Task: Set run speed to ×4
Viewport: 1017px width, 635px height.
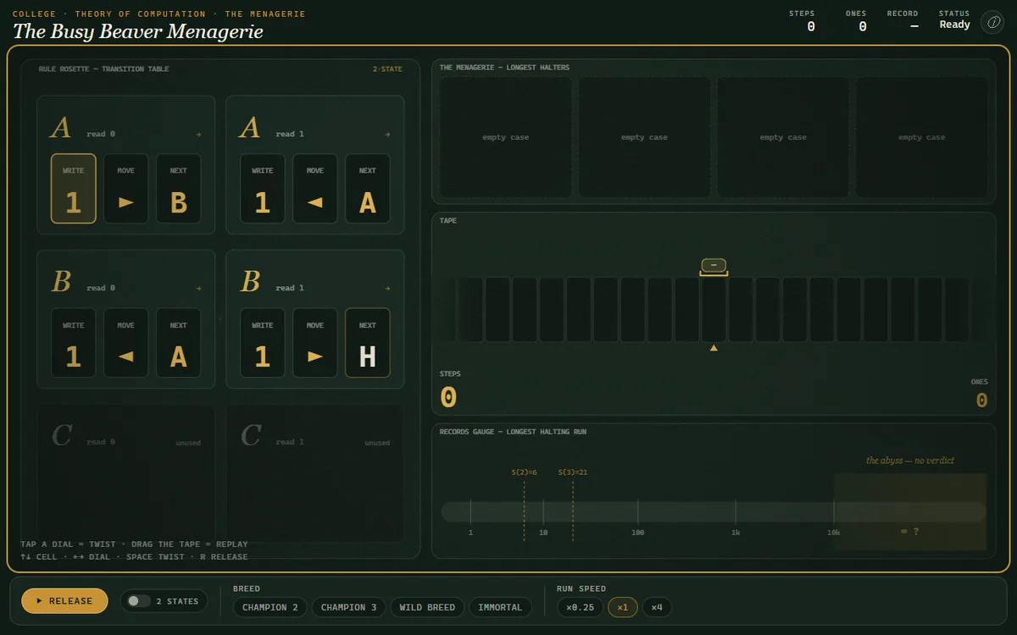Action: click(657, 607)
